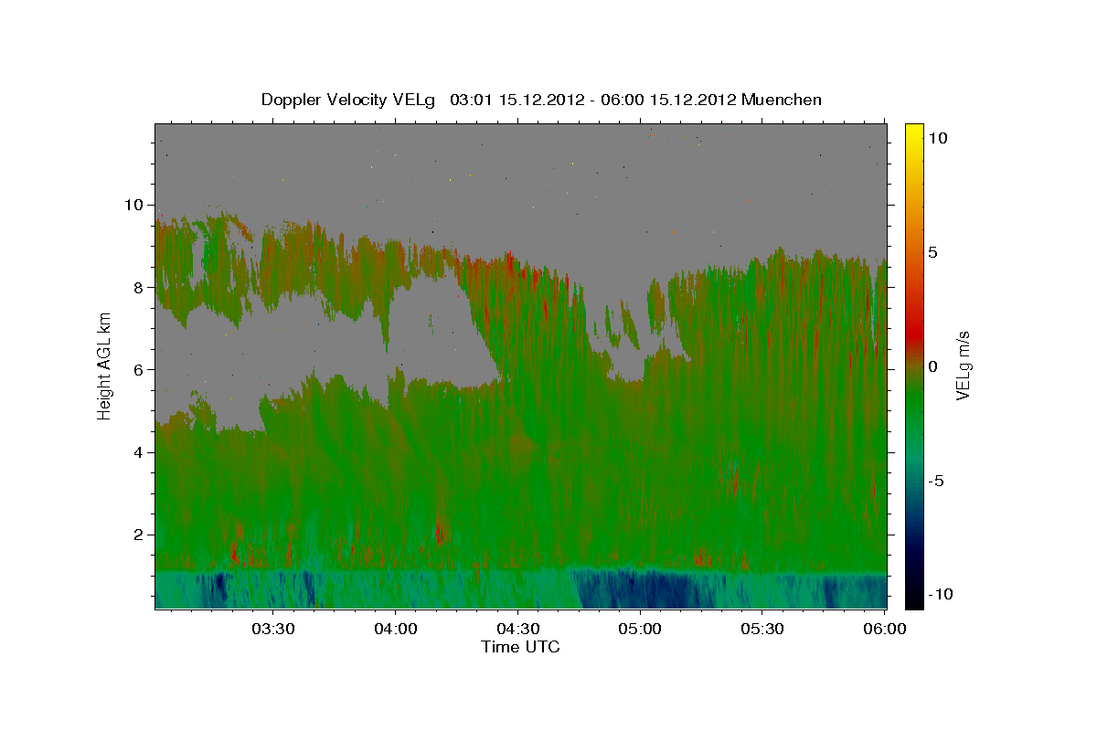Click the '05:00' time tick label
1097x731 pixels.
pos(641,630)
